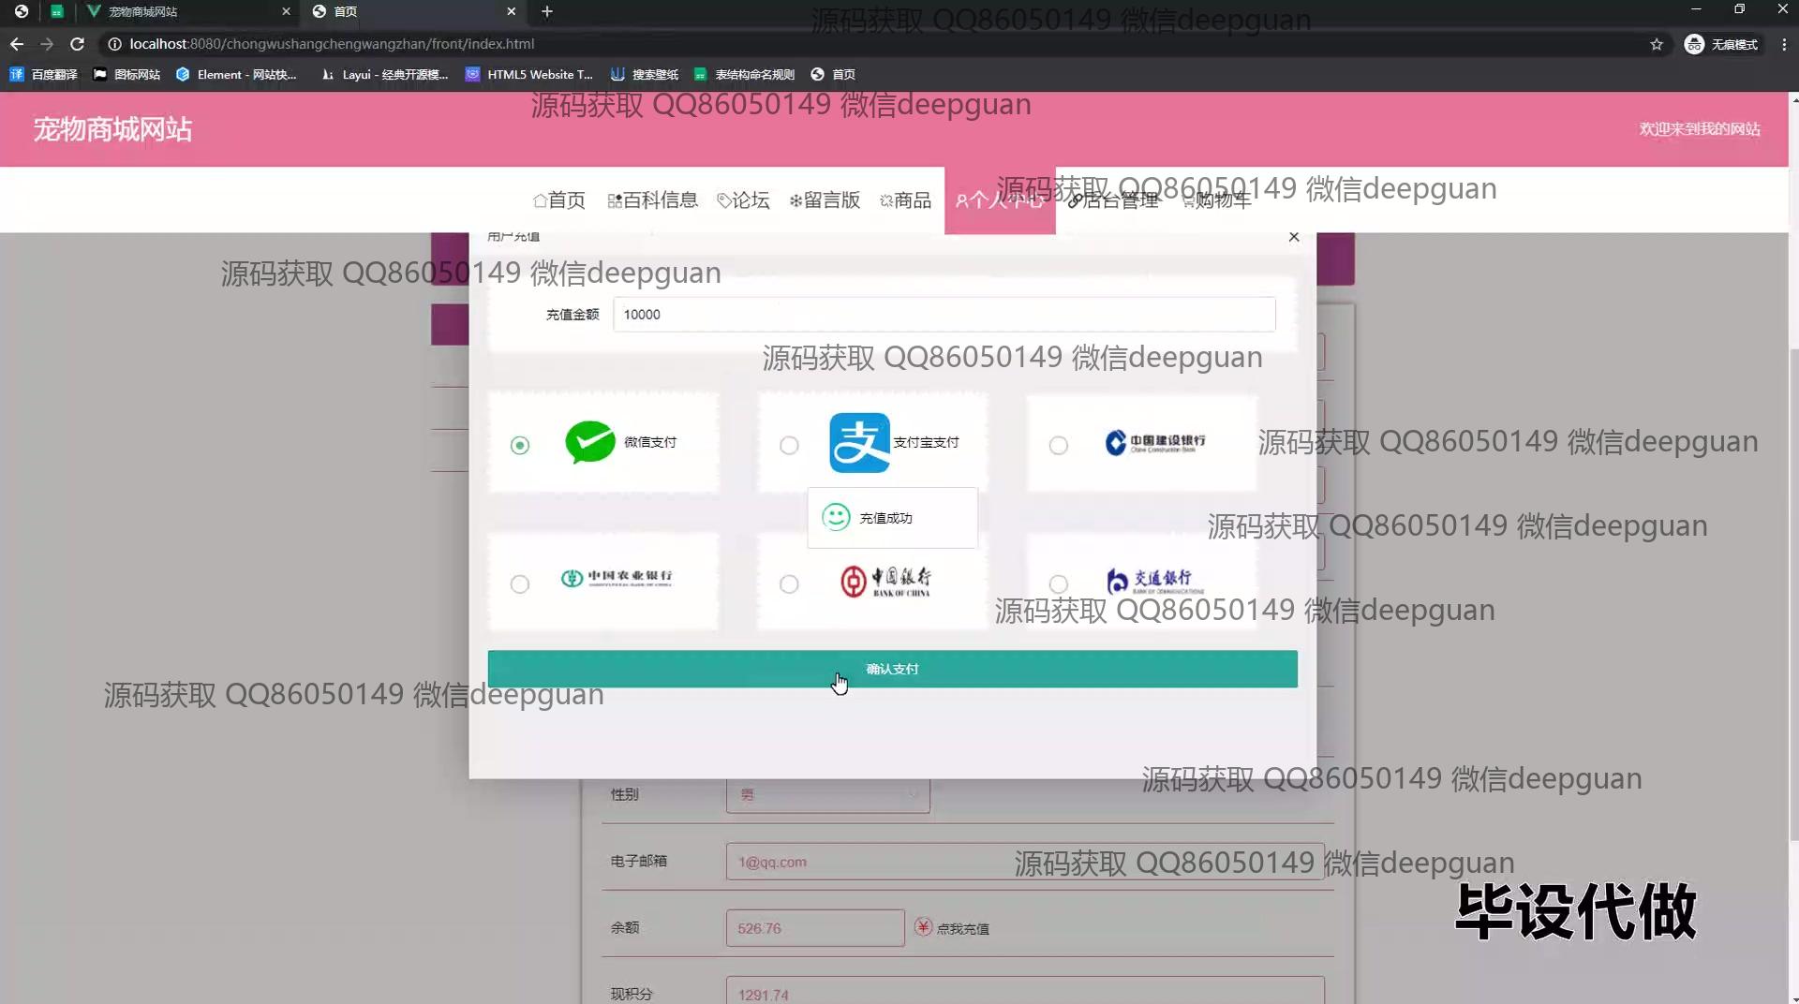Bookmark this page with the star icon
The width and height of the screenshot is (1799, 1004).
[x=1657, y=44]
